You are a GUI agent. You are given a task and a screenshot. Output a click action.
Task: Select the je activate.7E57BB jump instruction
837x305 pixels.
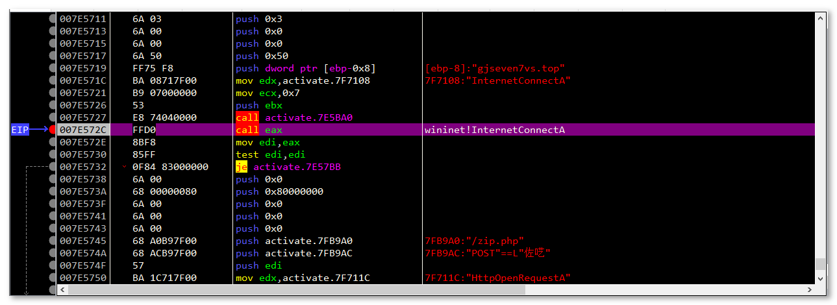coord(288,167)
